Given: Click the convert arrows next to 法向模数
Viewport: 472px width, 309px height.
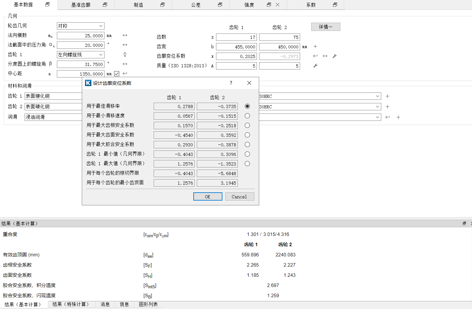Looking at the screenshot, I should (125, 35).
